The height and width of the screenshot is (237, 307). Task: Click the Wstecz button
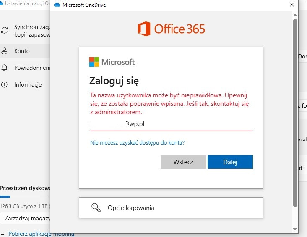click(x=183, y=162)
